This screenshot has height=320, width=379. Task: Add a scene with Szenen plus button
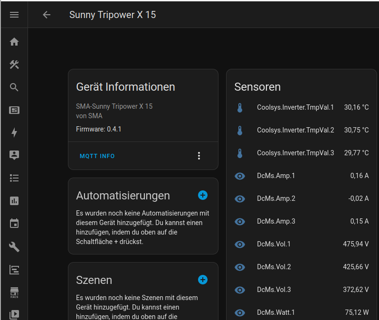[203, 280]
